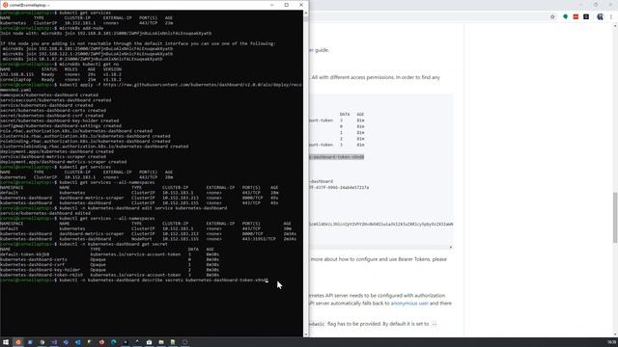Open the purple Visual Studio taskbar icon

click(x=54, y=342)
